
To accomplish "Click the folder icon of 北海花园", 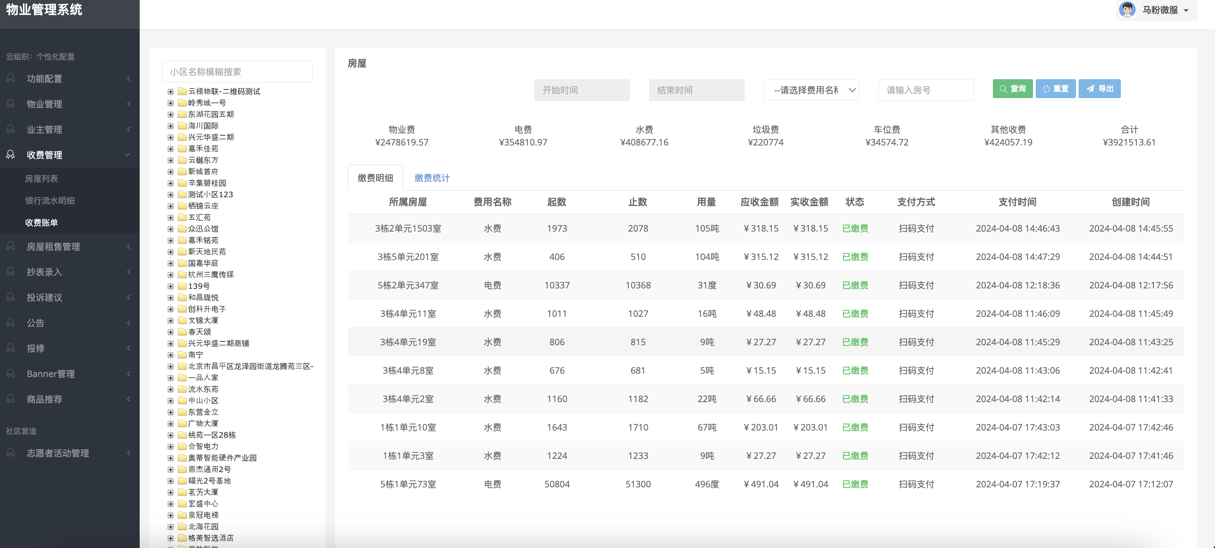I will click(182, 526).
